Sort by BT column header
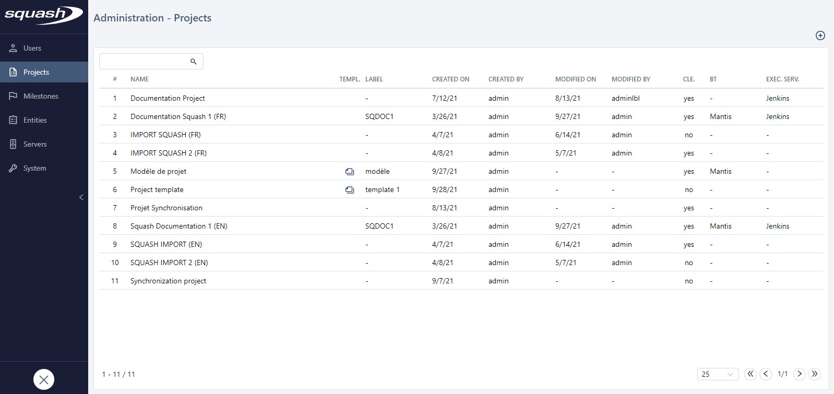 713,79
